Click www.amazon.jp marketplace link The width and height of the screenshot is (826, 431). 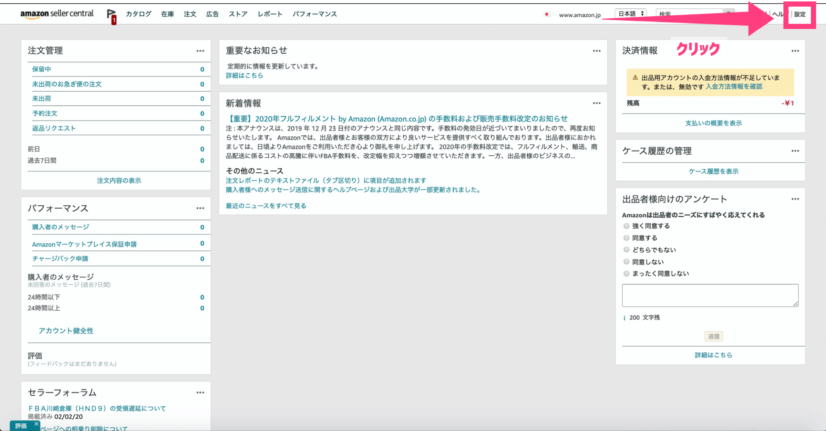click(x=580, y=15)
